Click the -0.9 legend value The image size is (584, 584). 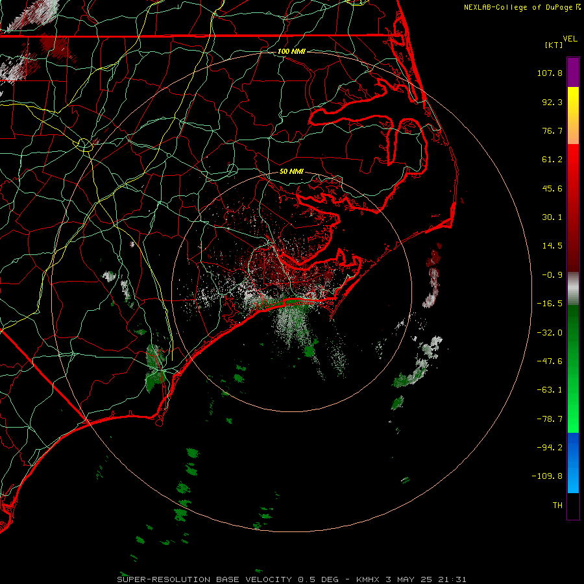(552, 275)
